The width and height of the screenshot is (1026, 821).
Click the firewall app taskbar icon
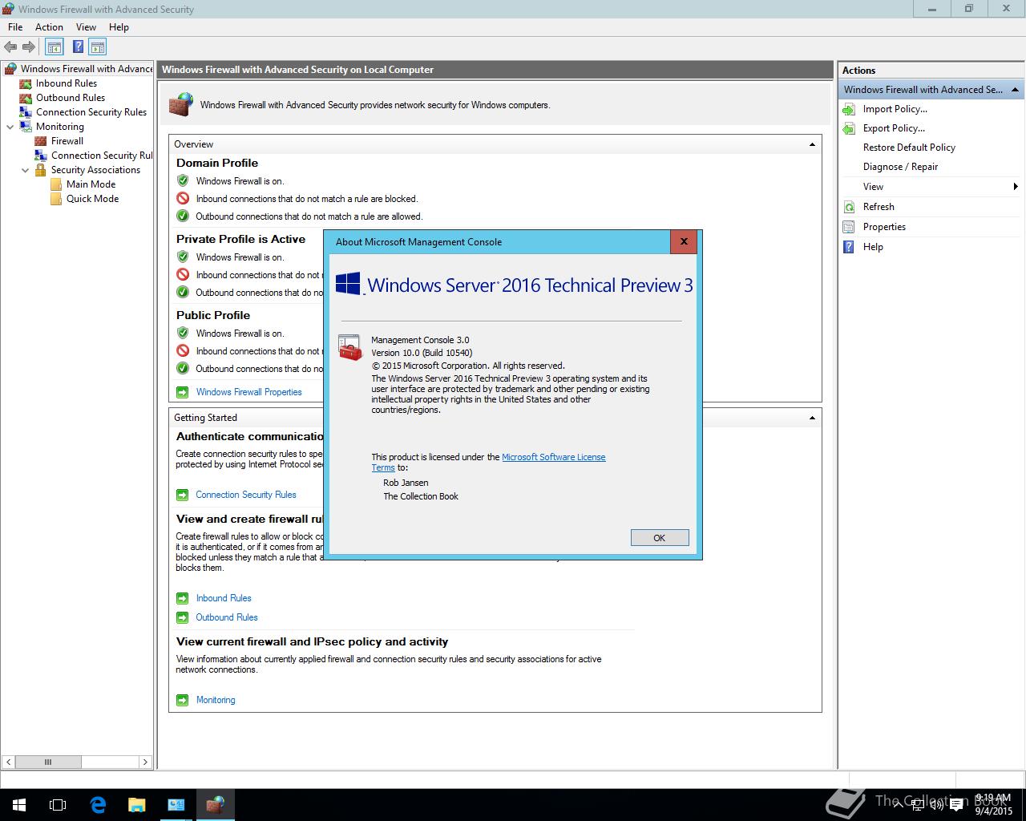[215, 805]
